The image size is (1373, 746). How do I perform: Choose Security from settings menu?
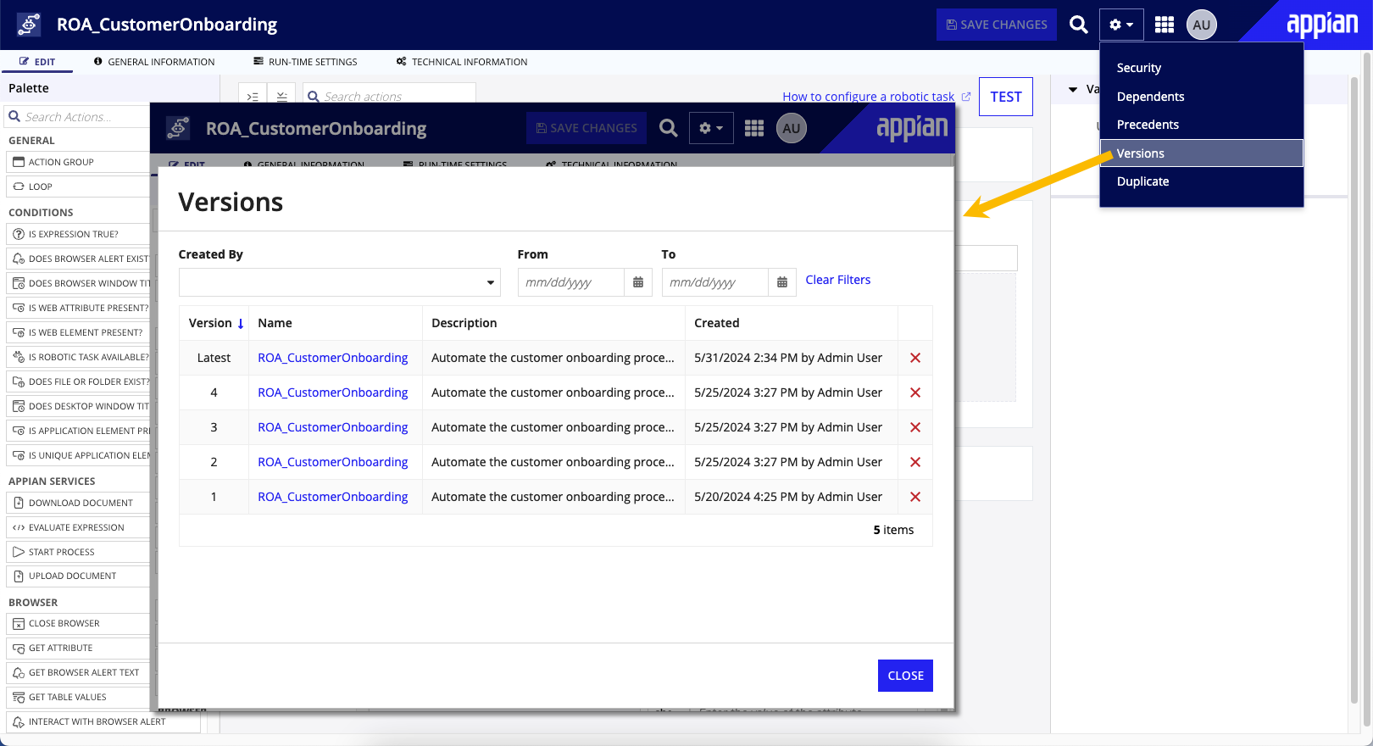coord(1201,68)
